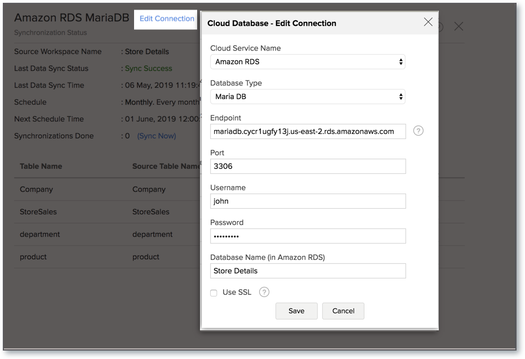This screenshot has width=525, height=359.
Task: Click the Save button
Action: 296,311
